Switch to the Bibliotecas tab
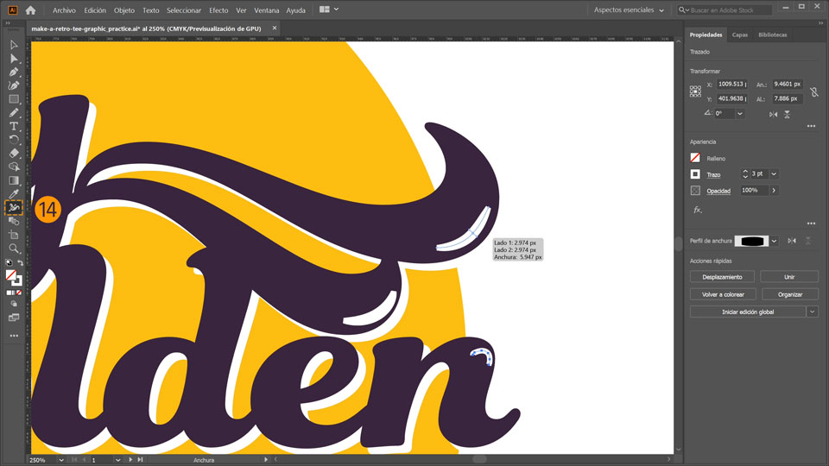This screenshot has height=466, width=829. [772, 35]
